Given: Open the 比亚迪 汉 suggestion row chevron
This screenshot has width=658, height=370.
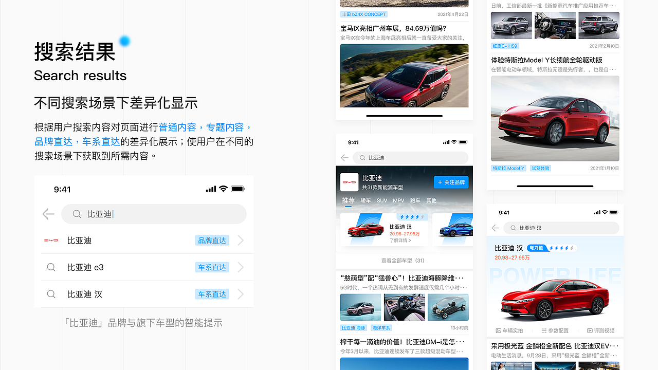Looking at the screenshot, I should tap(241, 294).
